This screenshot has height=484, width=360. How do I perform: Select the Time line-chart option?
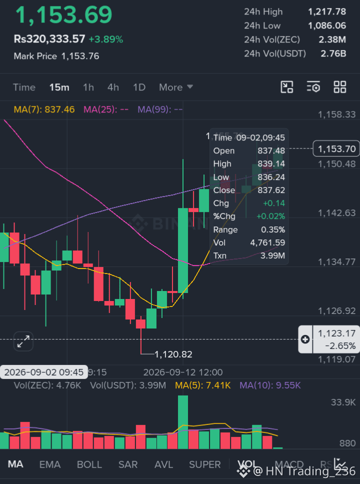[24, 87]
